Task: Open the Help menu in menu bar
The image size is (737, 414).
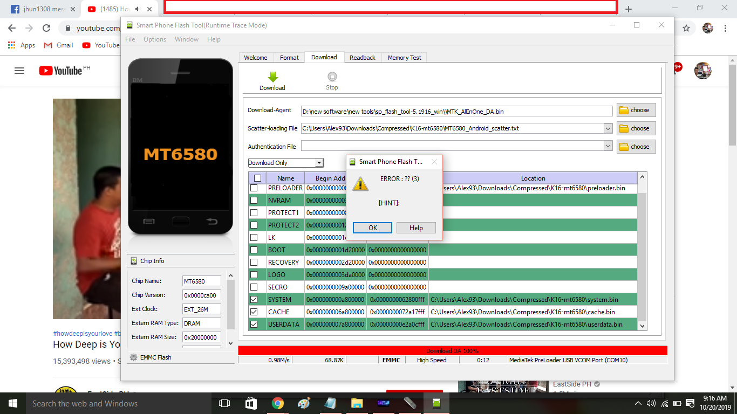Action: (x=214, y=39)
